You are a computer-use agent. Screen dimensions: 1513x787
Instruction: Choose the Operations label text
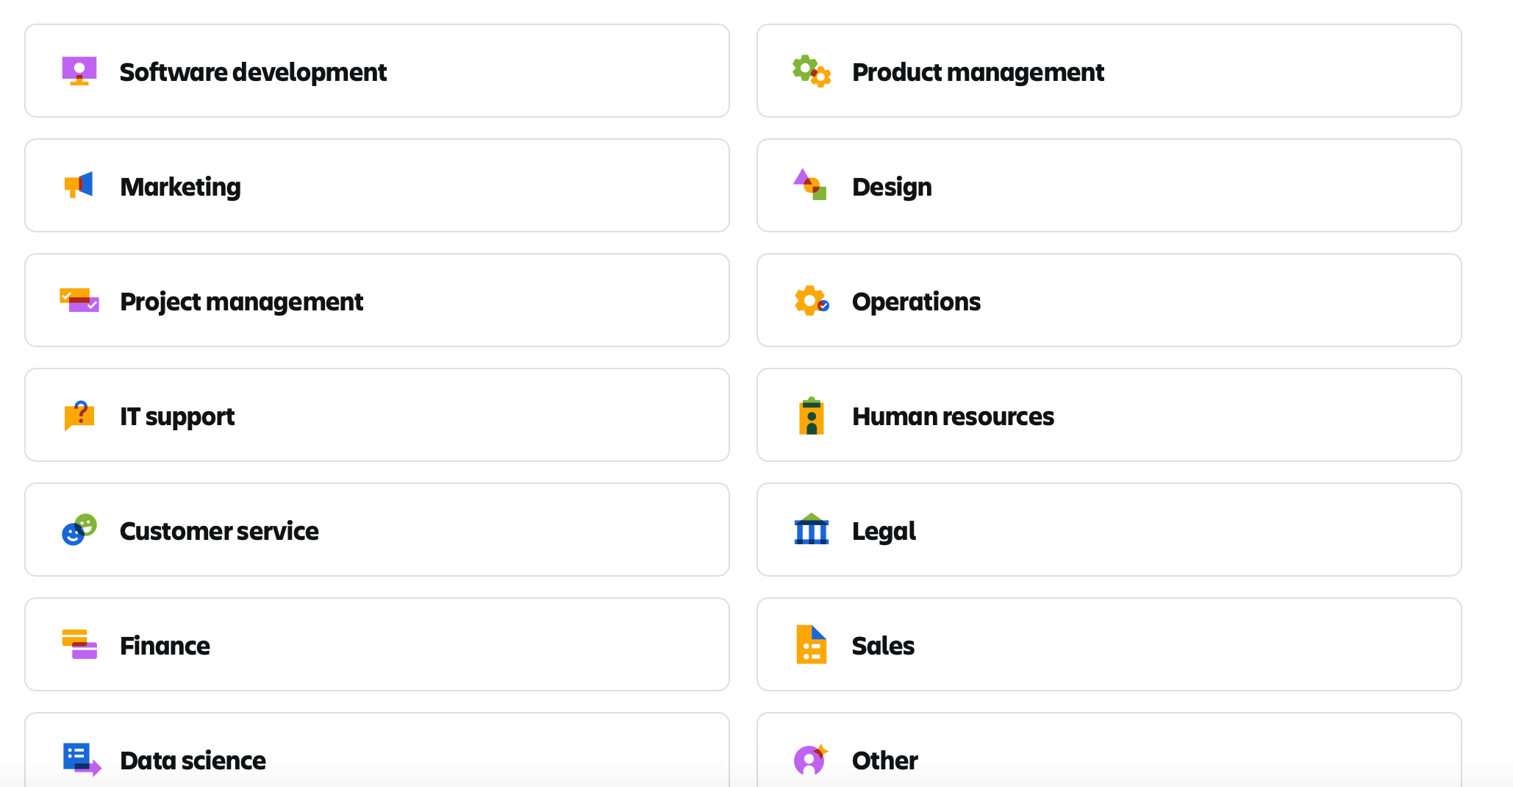click(916, 302)
